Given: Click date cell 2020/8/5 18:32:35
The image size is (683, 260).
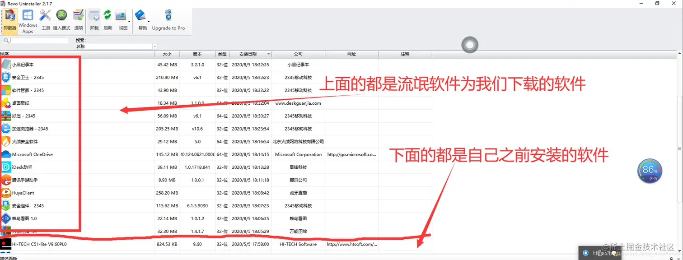Looking at the screenshot, I should (x=250, y=65).
